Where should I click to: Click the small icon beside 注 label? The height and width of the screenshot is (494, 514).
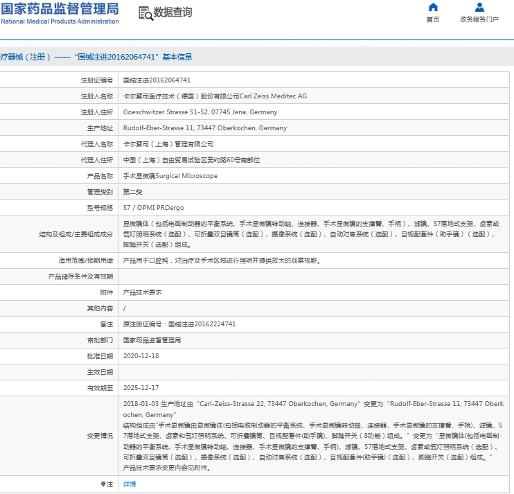103,484
